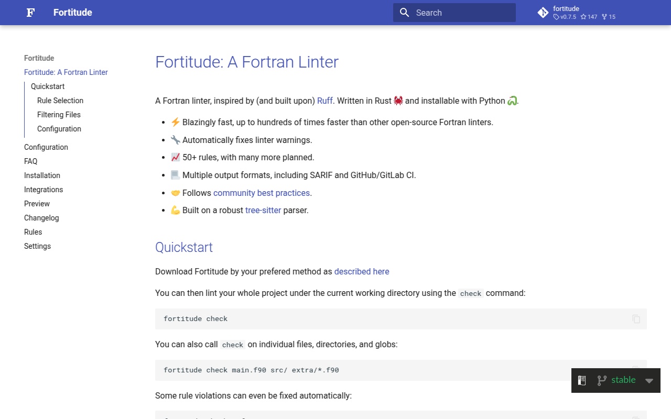Click the search magnifier icon
The image size is (671, 419).
404,13
